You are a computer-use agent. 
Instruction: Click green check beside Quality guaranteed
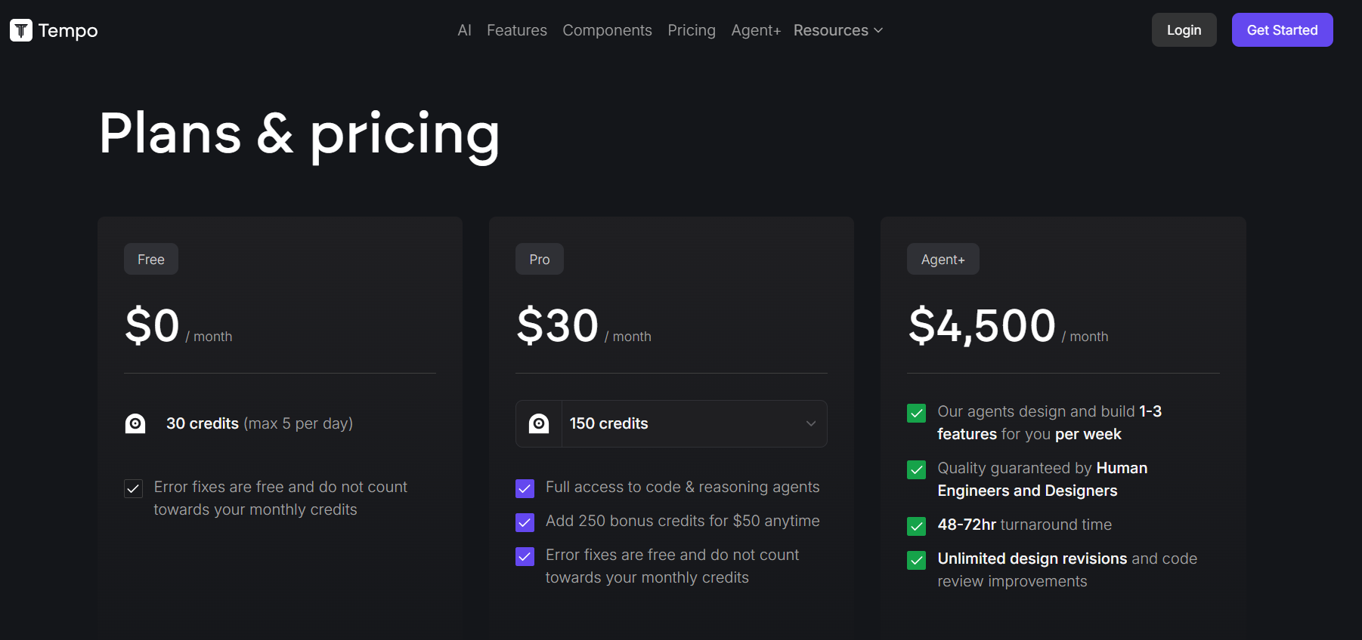coord(916,469)
